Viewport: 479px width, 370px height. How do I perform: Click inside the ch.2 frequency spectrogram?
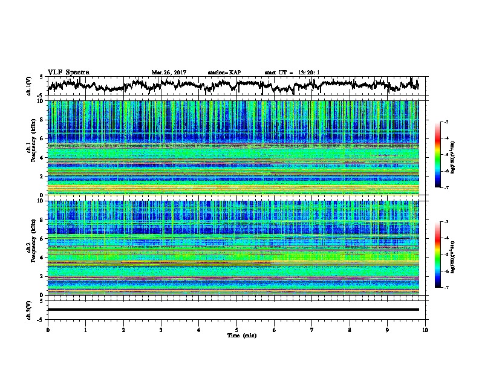point(233,248)
